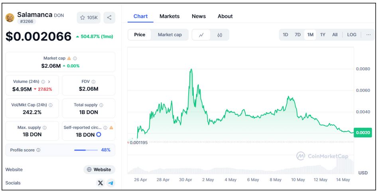Image resolution: width=378 pixels, height=192 pixels.
Task: Open the Telegram social icon
Action: pos(111,183)
